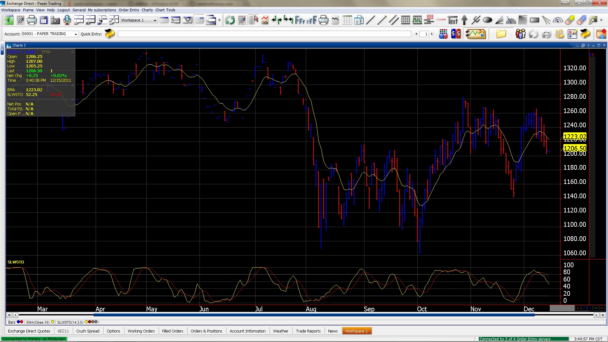Open the My subscriptions menu
608x342 pixels.
pyautogui.click(x=102, y=10)
